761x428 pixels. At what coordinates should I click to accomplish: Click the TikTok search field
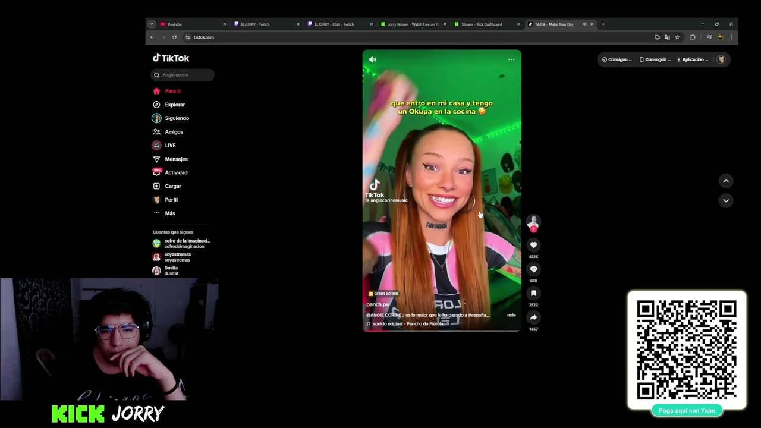pyautogui.click(x=183, y=75)
